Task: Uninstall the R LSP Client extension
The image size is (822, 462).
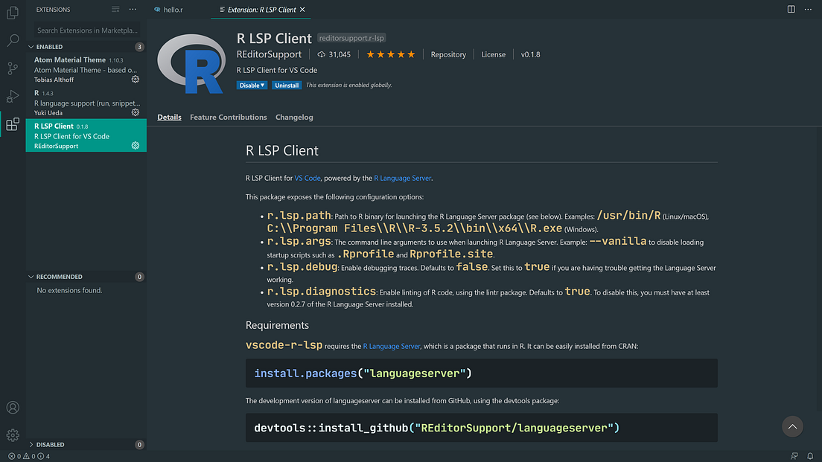Action: 287,86
